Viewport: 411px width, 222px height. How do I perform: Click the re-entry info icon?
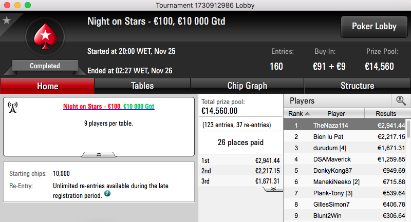107,193
